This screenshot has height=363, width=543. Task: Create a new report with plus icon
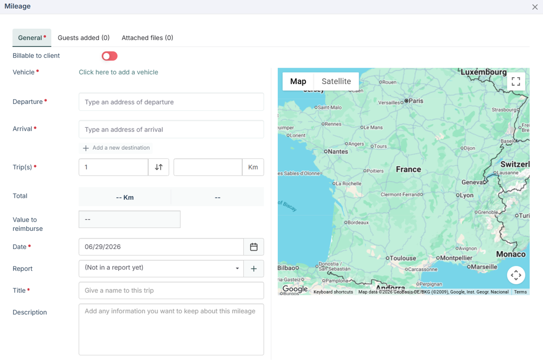254,269
